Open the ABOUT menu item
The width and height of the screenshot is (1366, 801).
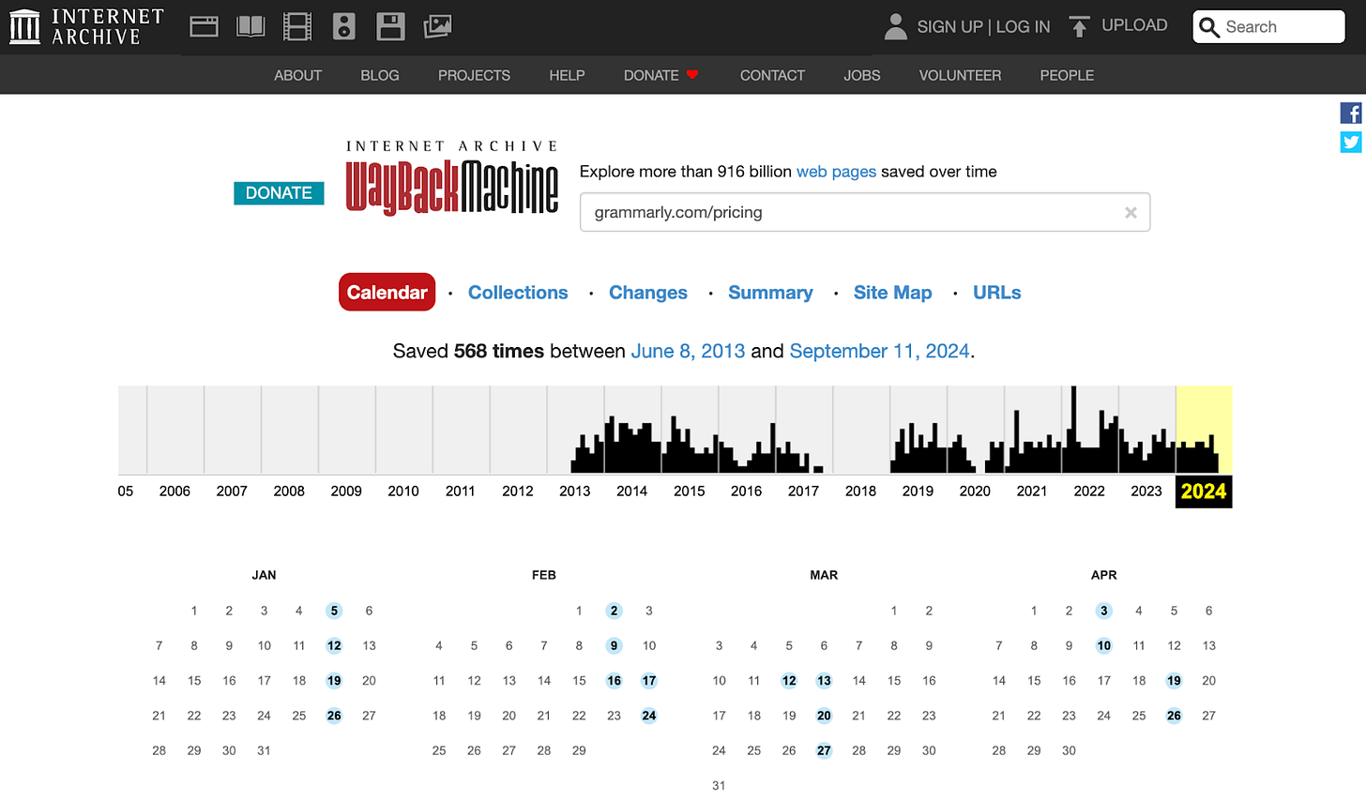coord(297,75)
